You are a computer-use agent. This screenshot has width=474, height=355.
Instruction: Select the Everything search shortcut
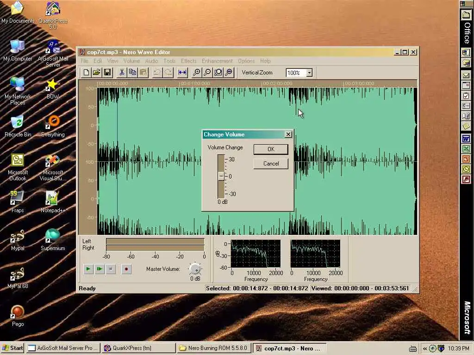(53, 126)
